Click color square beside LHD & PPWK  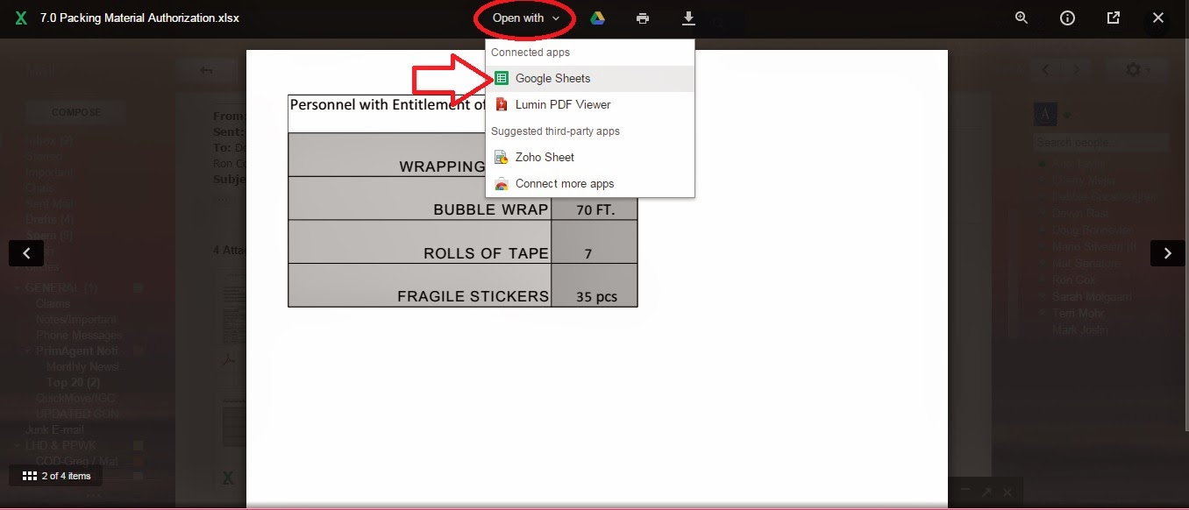(x=138, y=446)
